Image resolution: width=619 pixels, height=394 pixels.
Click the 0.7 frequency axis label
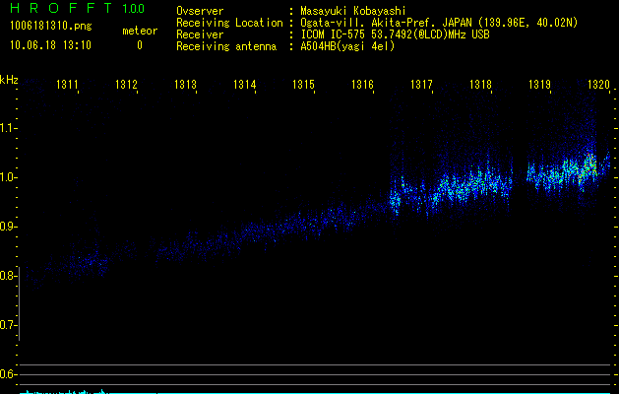[8, 325]
